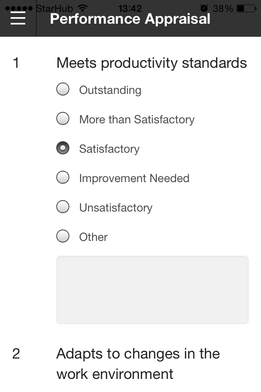Tap the Wi-Fi signal icon
This screenshot has width=261, height=392.
click(x=82, y=8)
